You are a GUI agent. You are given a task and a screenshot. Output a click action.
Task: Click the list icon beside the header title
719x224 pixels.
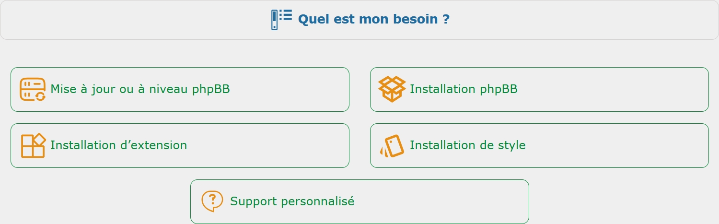pyautogui.click(x=281, y=20)
